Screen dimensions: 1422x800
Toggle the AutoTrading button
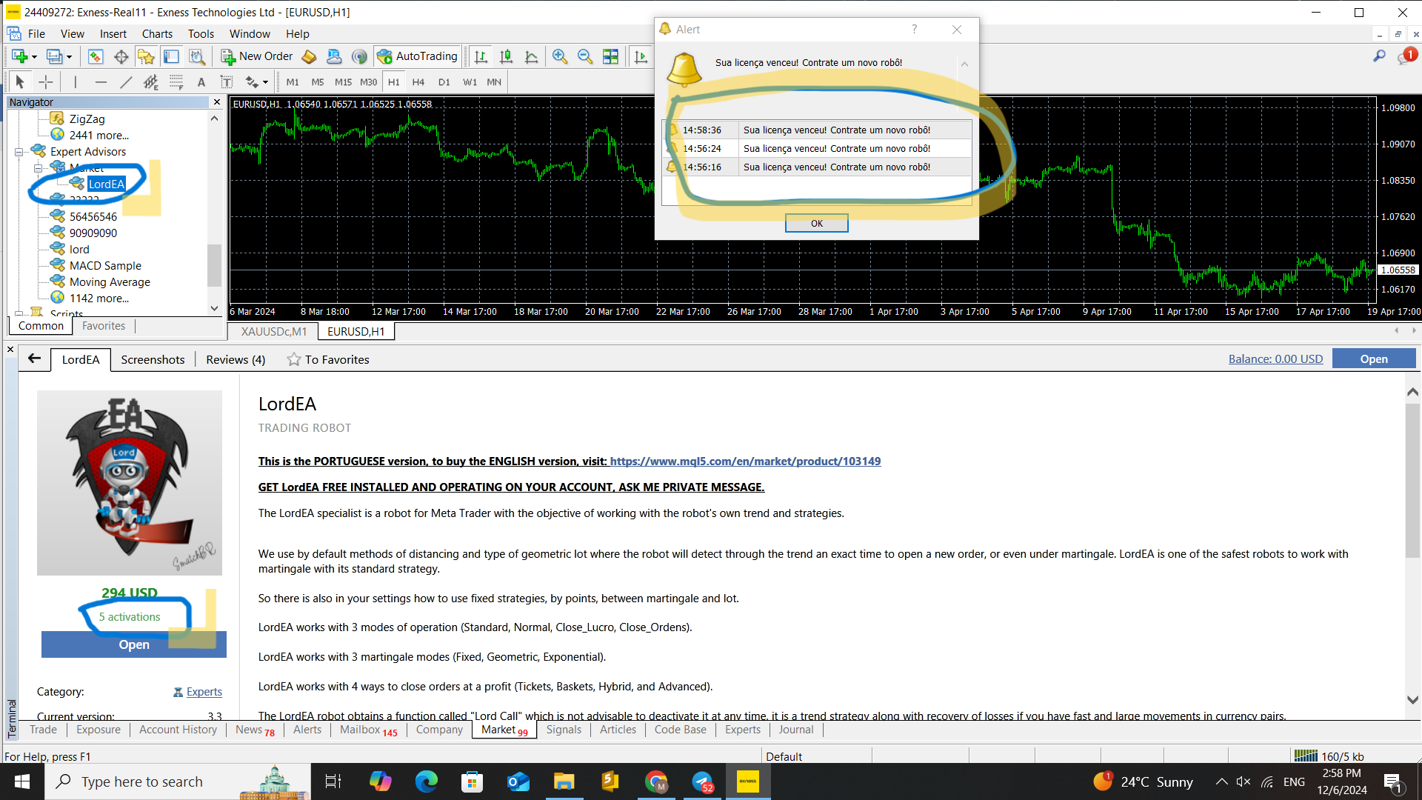coord(418,56)
